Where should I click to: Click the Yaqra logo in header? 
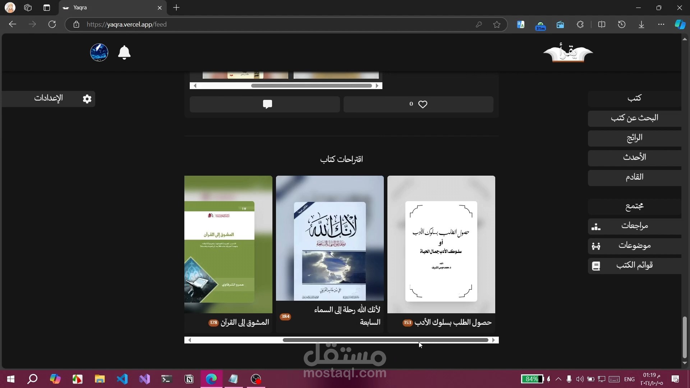[568, 53]
